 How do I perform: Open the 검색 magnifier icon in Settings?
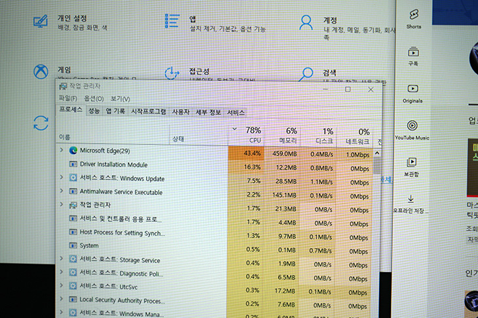306,74
